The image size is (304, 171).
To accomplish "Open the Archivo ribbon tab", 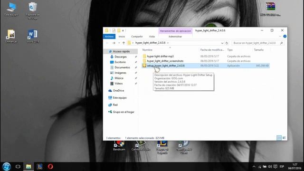I will [x=109, y=37].
